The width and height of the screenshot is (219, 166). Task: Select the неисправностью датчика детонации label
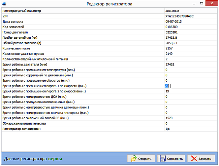point(45,108)
